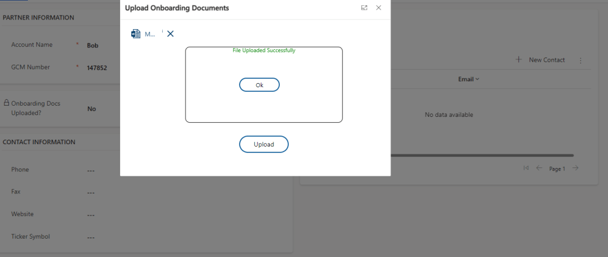Image resolution: width=608 pixels, height=257 pixels.
Task: Click the horizontal scrollbar in contacts grid
Action: (x=481, y=156)
